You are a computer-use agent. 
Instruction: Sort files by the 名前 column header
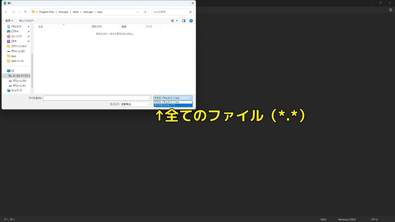click(40, 26)
